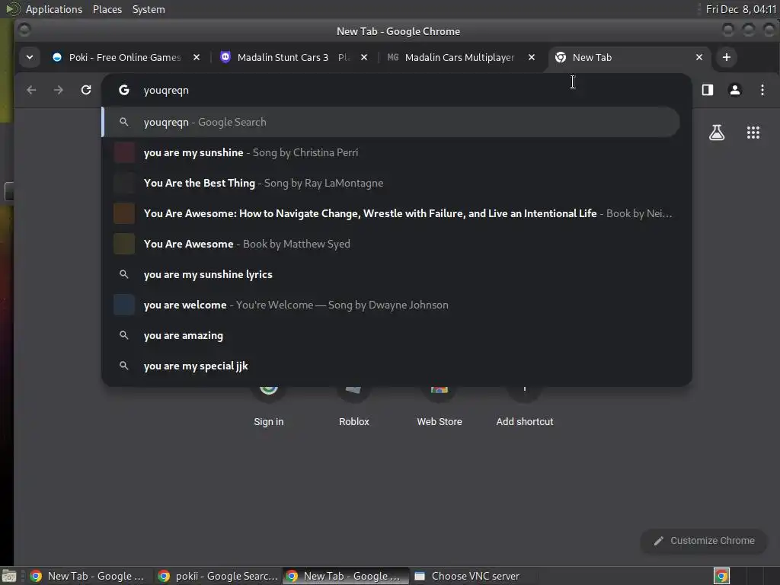The width and height of the screenshot is (780, 585).
Task: Close the Madalin Cars Multiplayer tab
Action: pyautogui.click(x=532, y=57)
